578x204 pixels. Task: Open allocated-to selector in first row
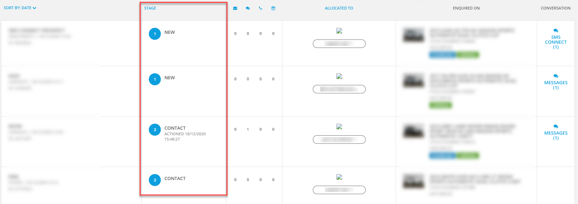tap(339, 44)
